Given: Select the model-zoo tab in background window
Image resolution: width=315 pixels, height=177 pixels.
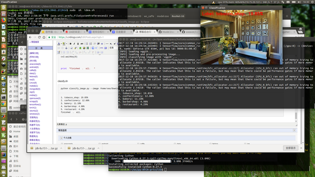Looking at the screenshot, I should [163, 16].
